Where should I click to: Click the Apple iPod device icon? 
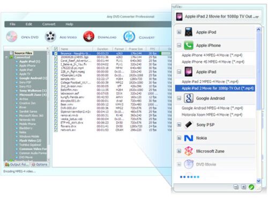click(189, 32)
